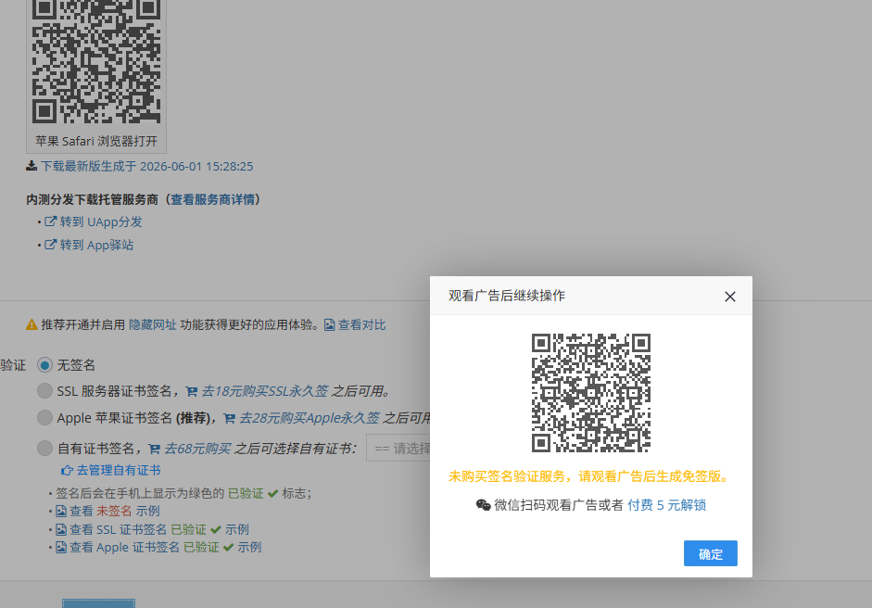Image resolution: width=872 pixels, height=608 pixels.
Task: Click green check after 已验证 in 签名后会在手机上
Action: 272,493
